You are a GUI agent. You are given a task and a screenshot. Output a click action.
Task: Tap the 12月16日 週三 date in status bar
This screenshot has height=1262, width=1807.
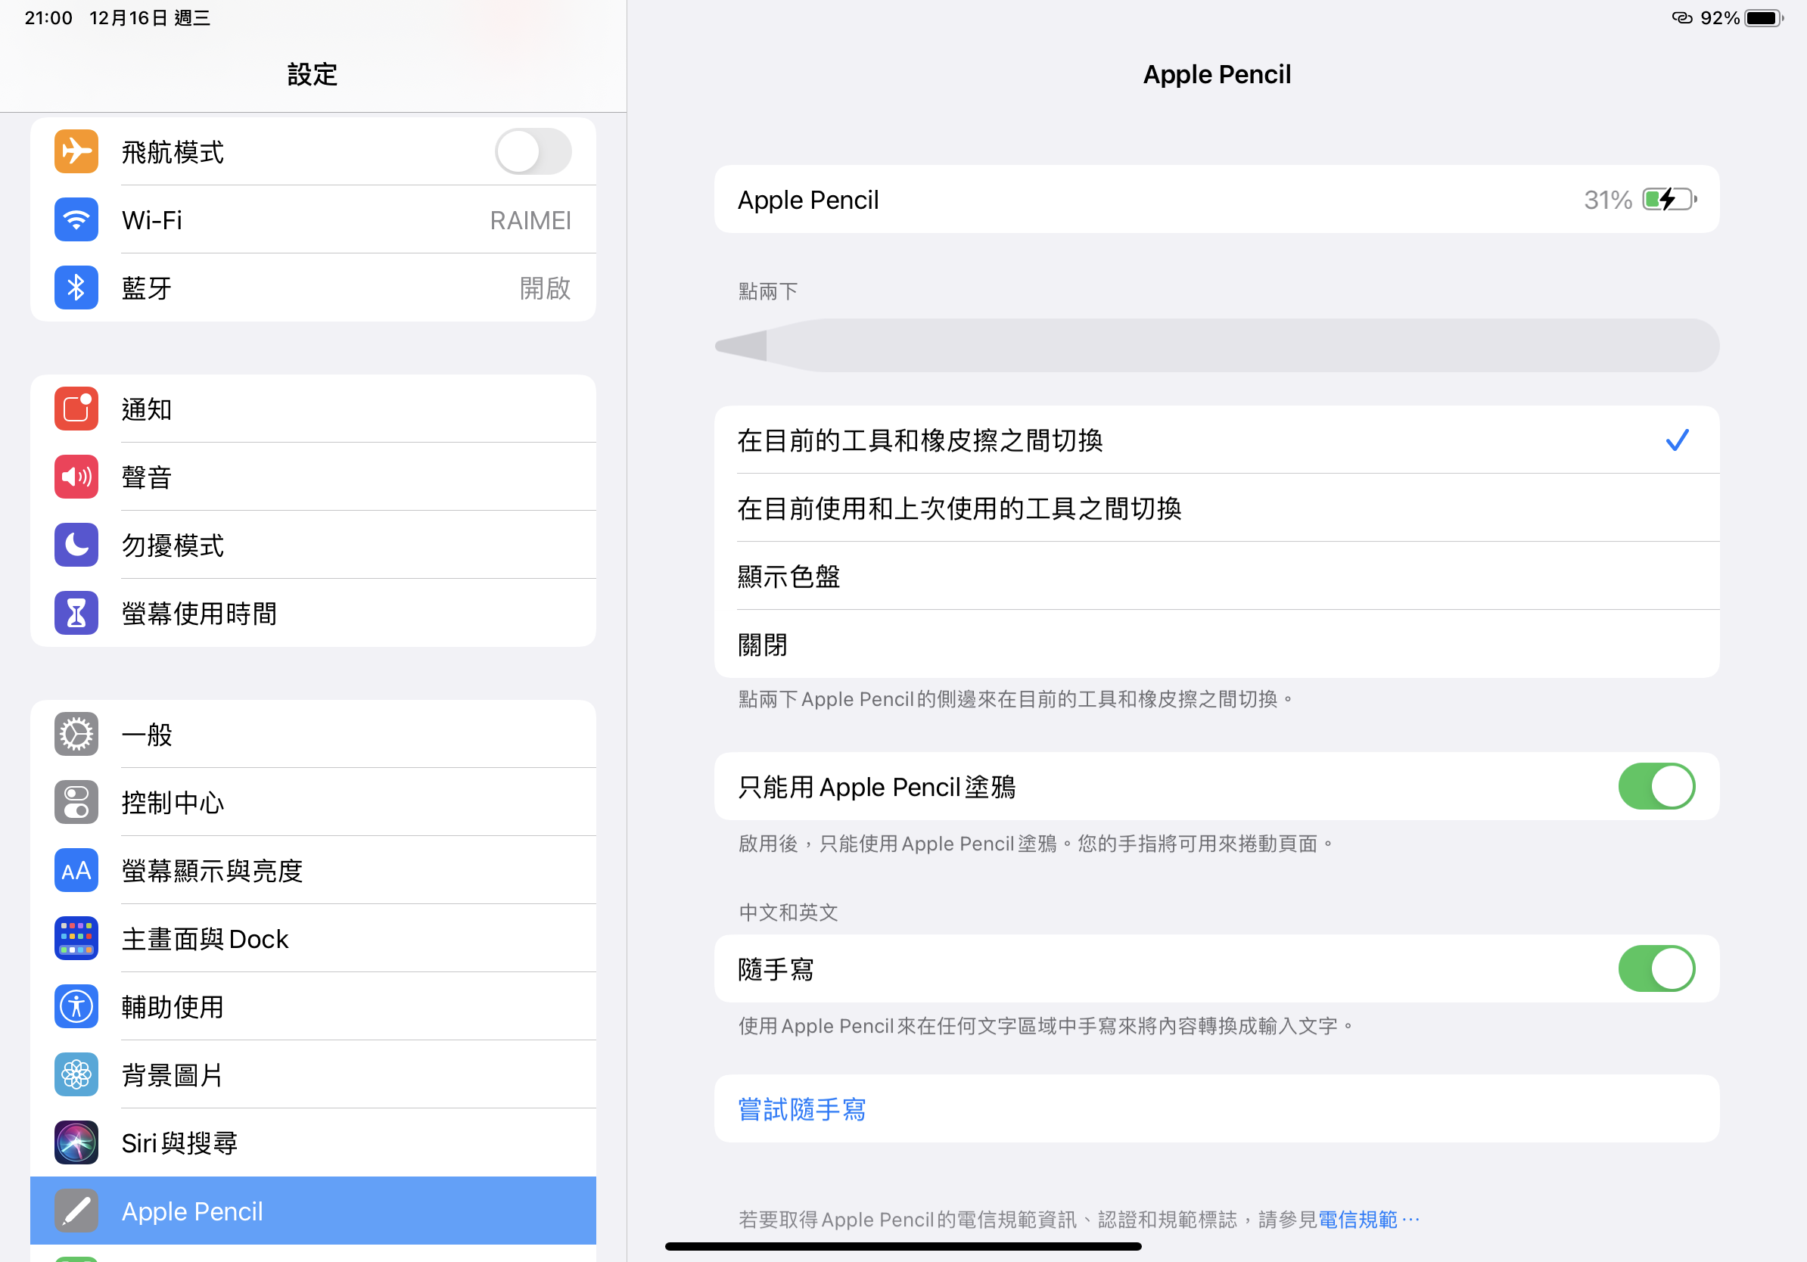(150, 18)
